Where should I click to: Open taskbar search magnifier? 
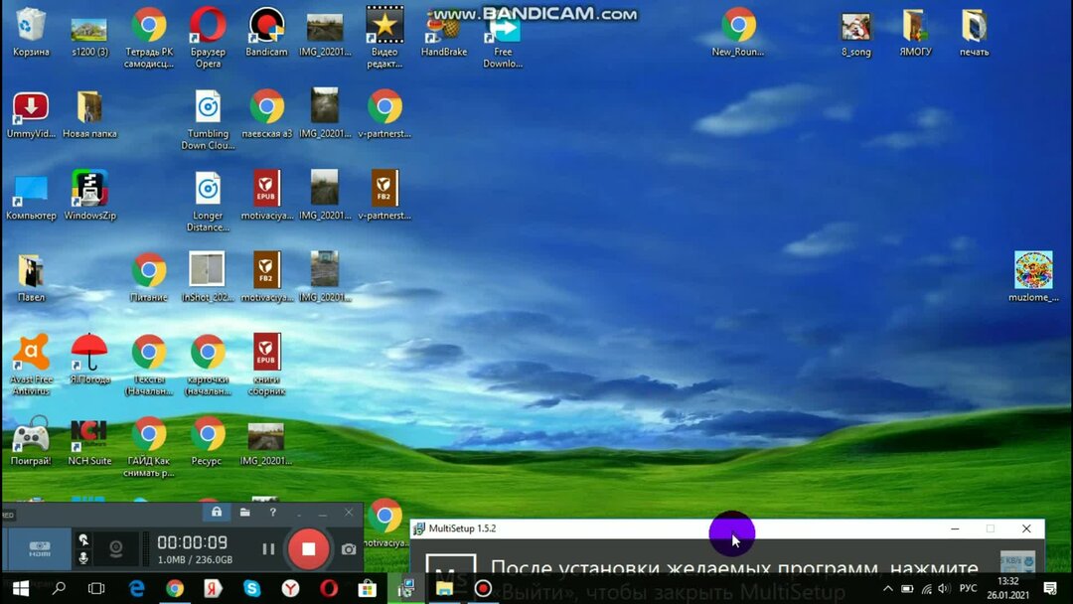pyautogui.click(x=59, y=588)
